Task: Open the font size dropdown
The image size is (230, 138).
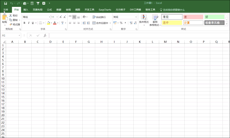Action: point(57,17)
